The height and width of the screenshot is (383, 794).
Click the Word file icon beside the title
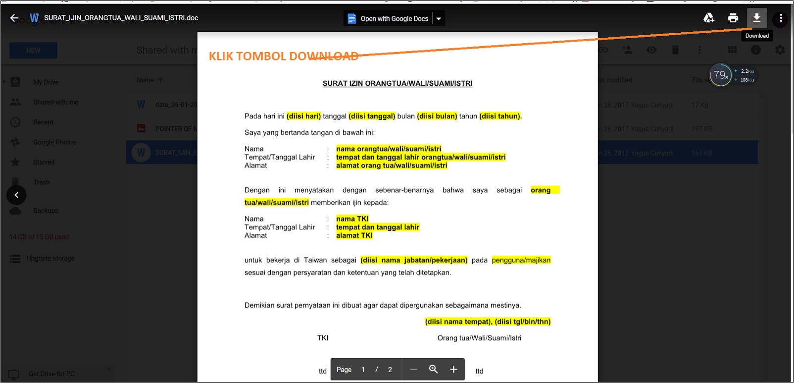(34, 18)
